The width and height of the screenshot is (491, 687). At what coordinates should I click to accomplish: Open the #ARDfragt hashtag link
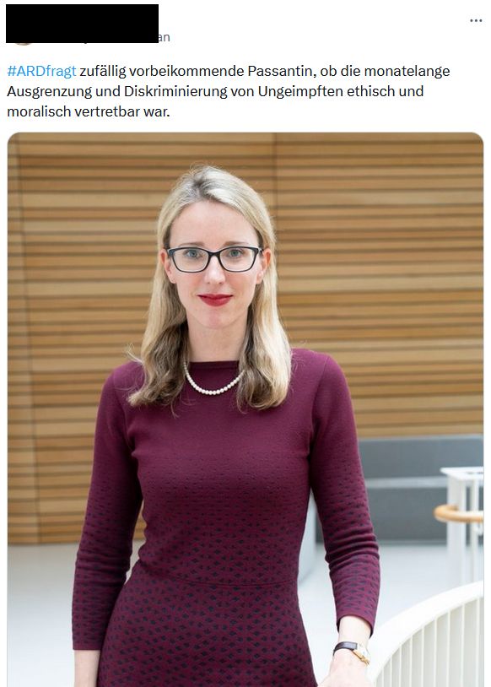[41, 71]
